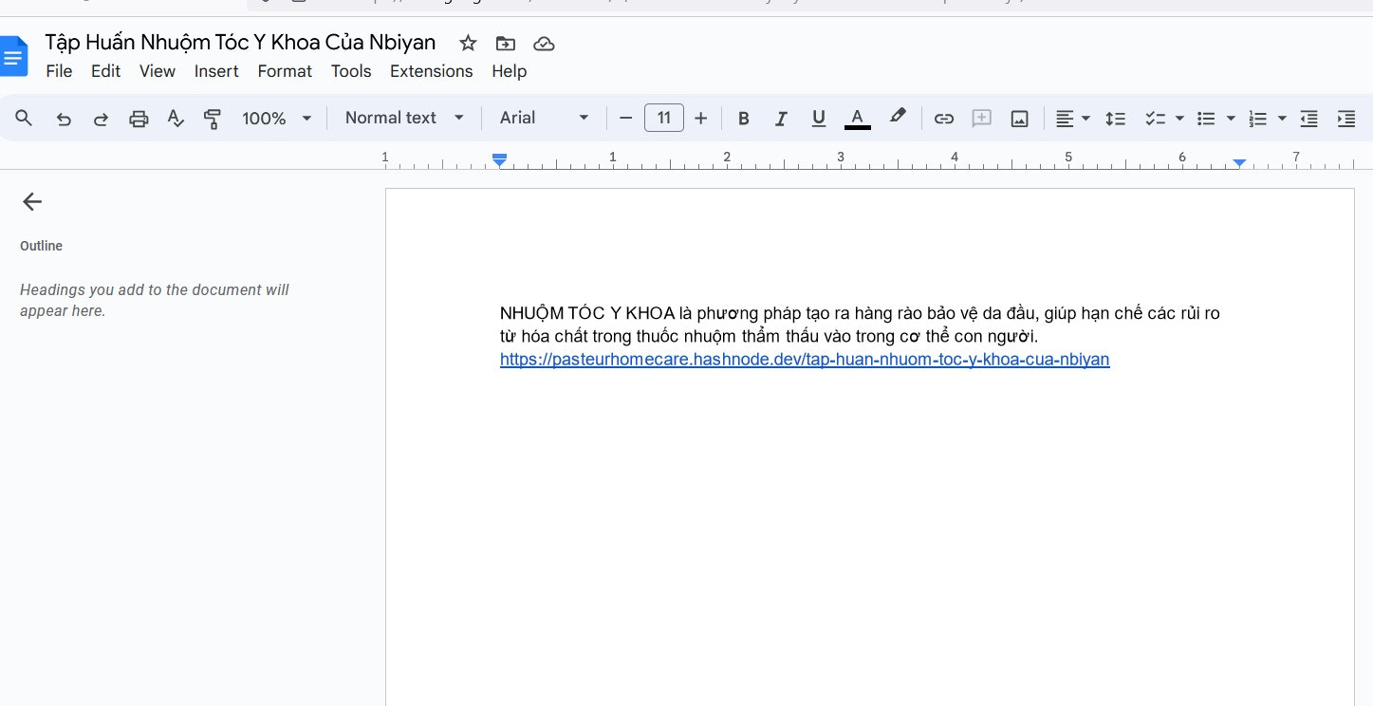Undo the last action
The height and width of the screenshot is (706, 1373).
point(64,119)
